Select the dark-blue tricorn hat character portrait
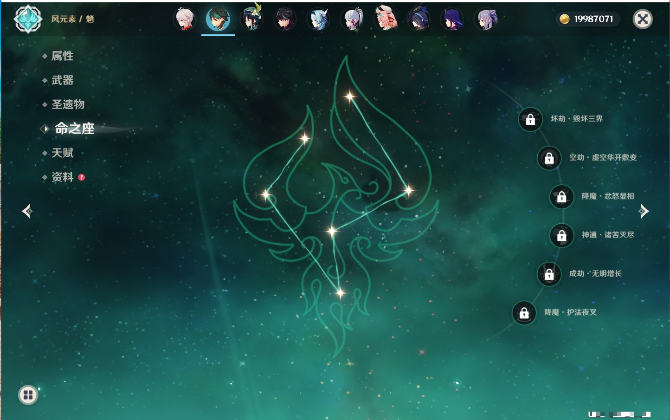This screenshot has width=670, height=420. 419,19
